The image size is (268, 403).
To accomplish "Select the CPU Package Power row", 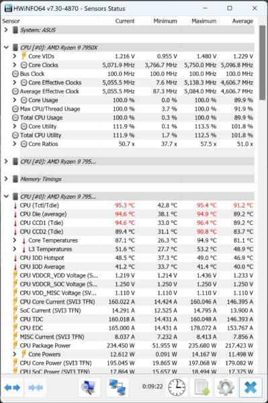I will (x=128, y=345).
